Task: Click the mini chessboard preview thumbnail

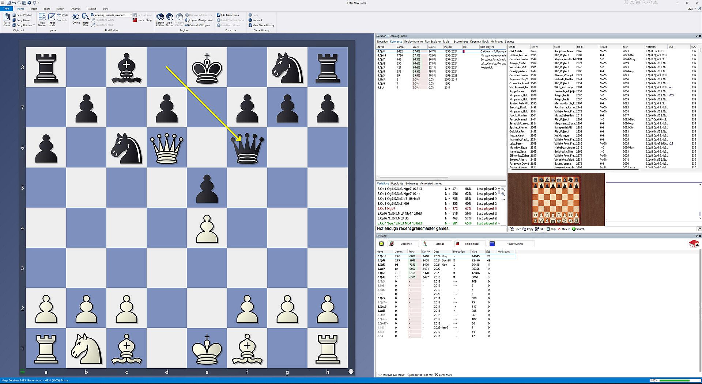Action: [556, 200]
